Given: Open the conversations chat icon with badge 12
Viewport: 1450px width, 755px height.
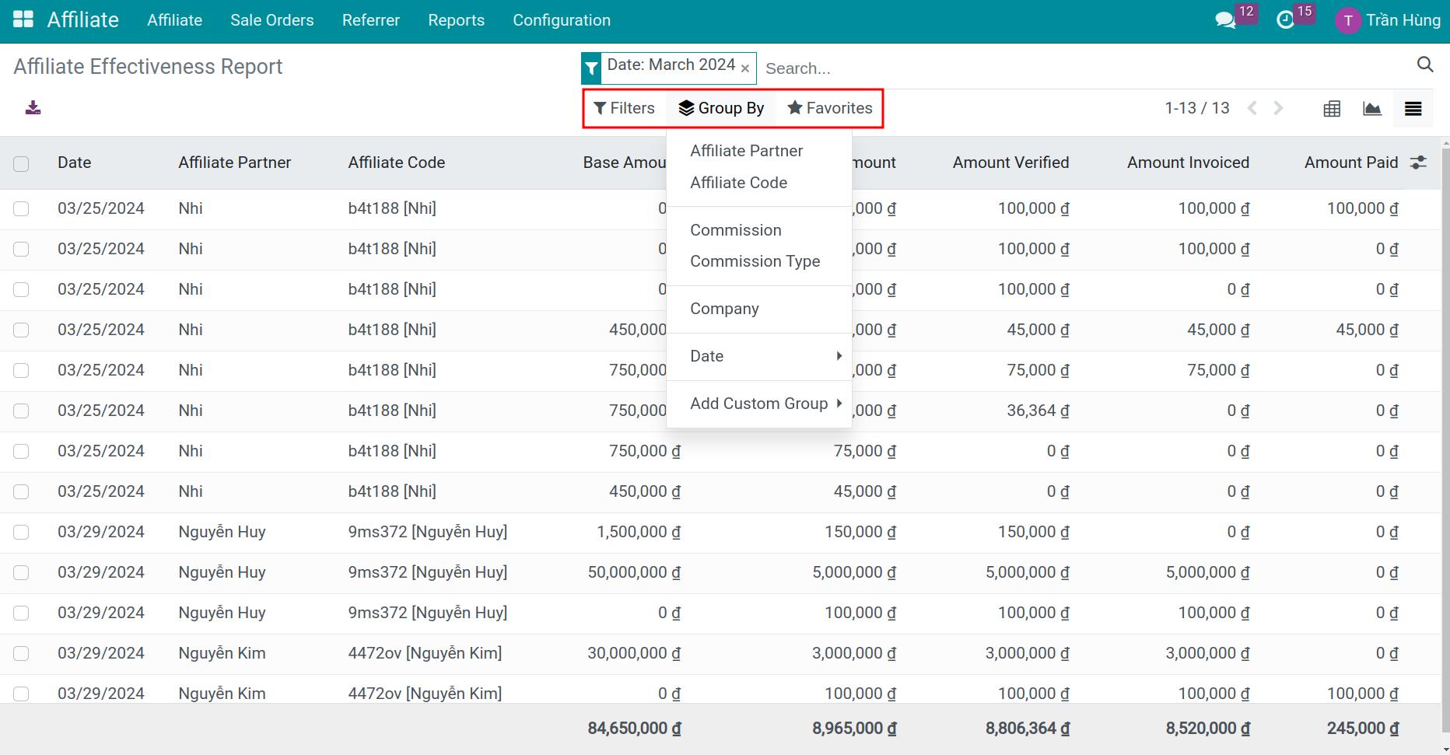Looking at the screenshot, I should [1225, 20].
